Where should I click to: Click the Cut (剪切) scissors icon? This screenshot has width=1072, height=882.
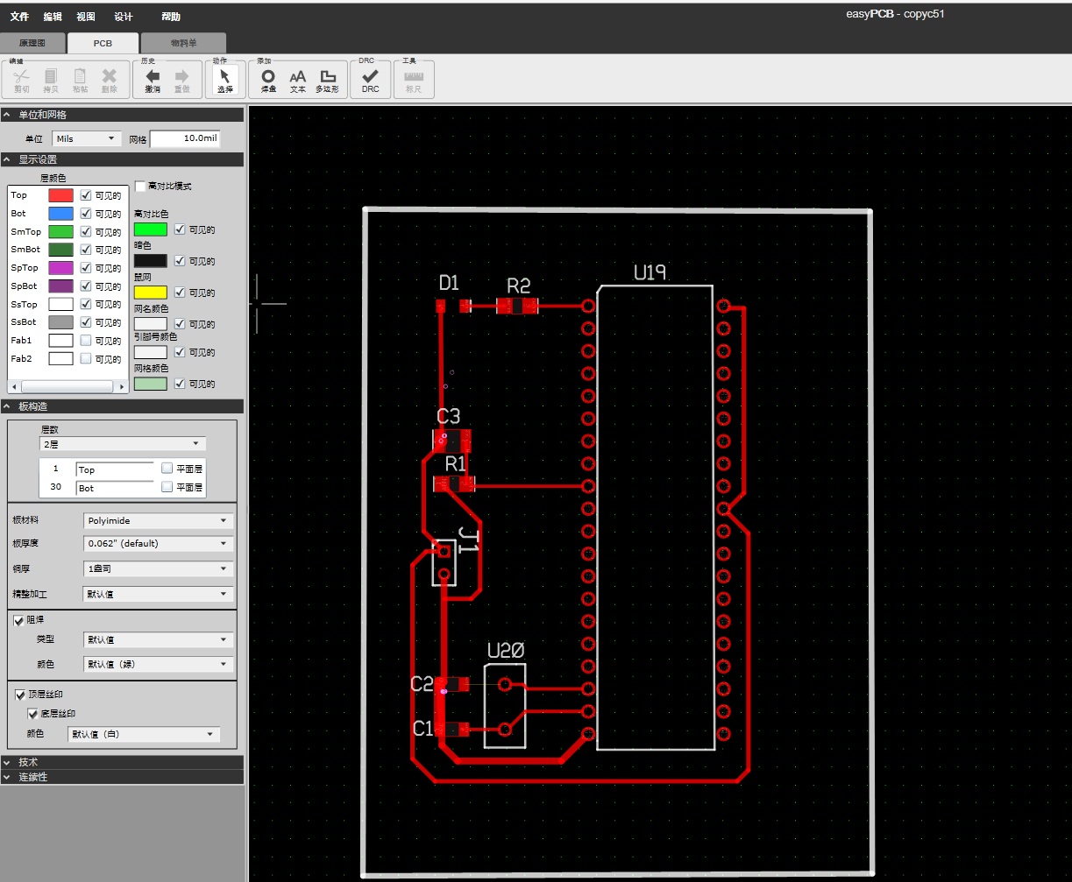pos(22,77)
